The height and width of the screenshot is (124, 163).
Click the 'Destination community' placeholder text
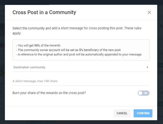[29, 67]
